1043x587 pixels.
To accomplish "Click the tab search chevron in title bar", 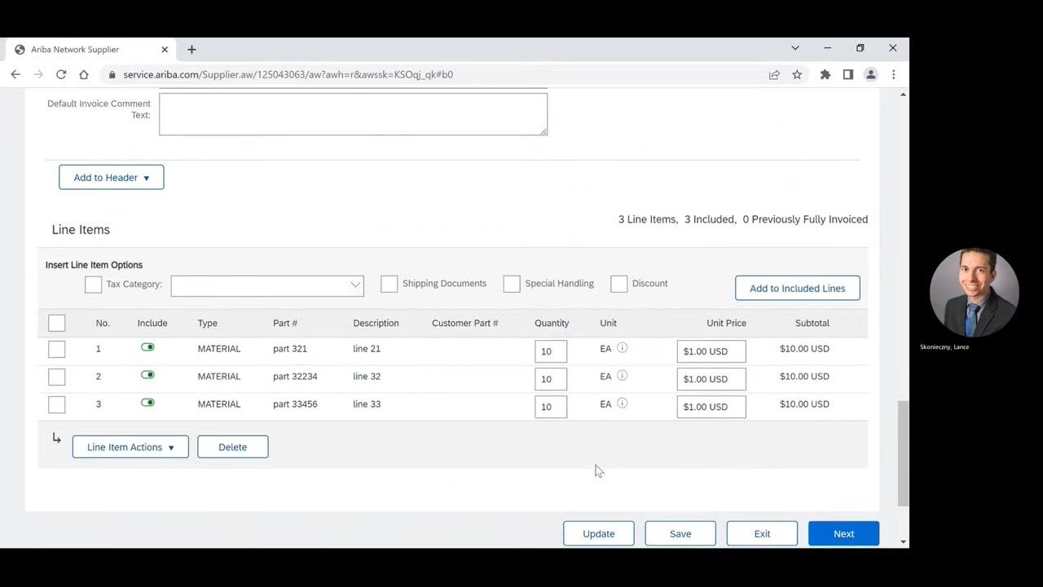I will (x=795, y=48).
